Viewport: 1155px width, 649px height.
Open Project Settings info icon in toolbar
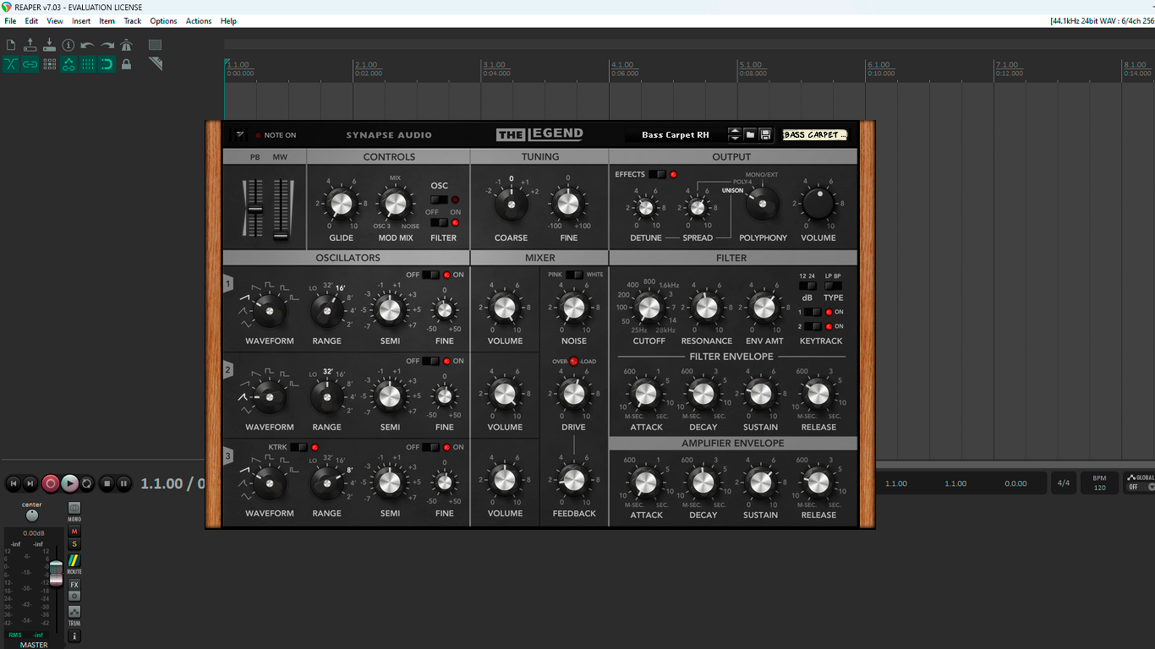pos(68,45)
